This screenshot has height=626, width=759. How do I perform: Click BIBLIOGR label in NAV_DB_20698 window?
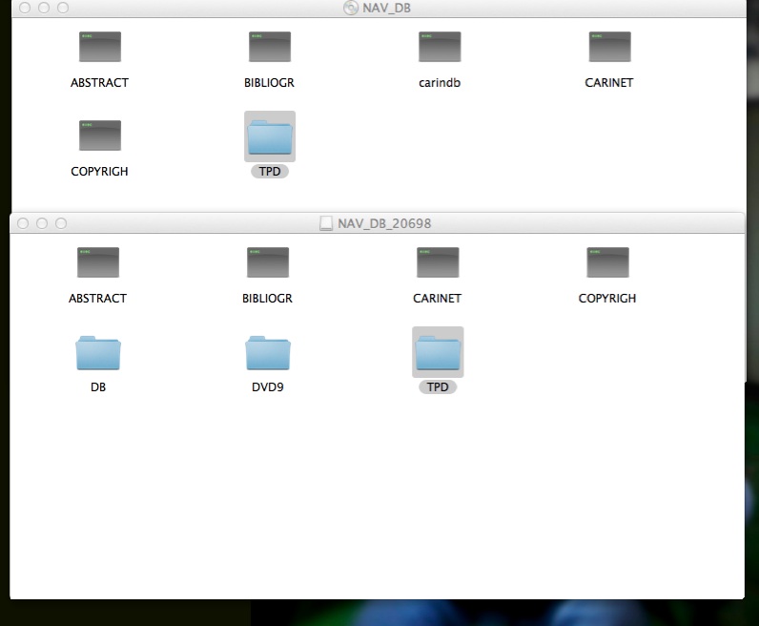267,299
